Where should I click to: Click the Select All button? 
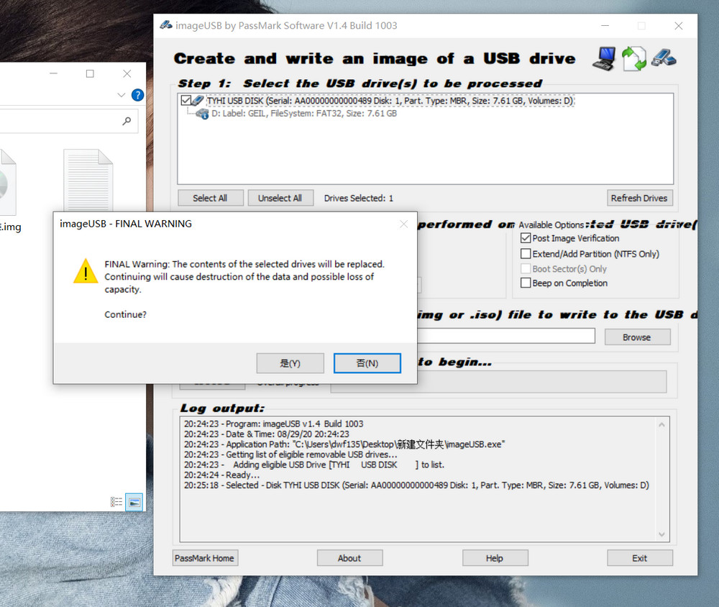click(211, 198)
